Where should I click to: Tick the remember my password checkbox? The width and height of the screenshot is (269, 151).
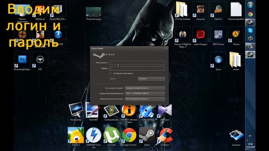111,73
